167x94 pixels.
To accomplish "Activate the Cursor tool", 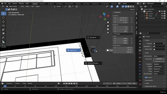I will tap(3, 17).
